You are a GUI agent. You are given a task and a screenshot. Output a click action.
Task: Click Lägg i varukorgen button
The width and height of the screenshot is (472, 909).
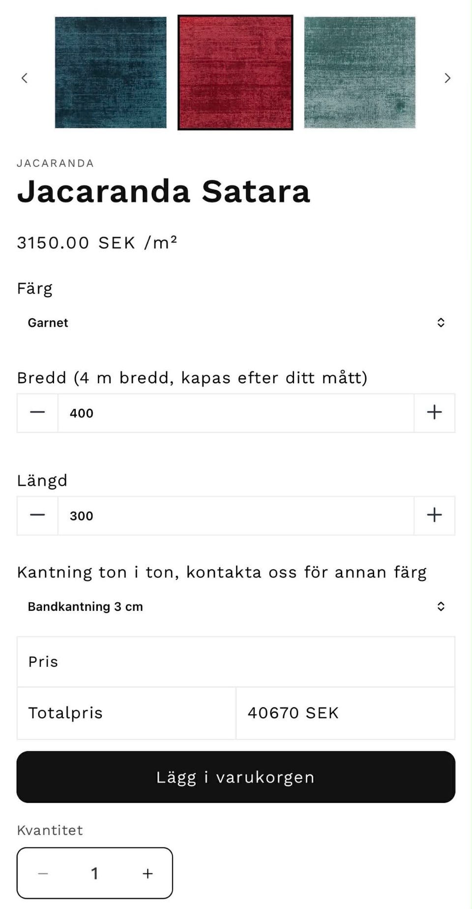(x=236, y=777)
